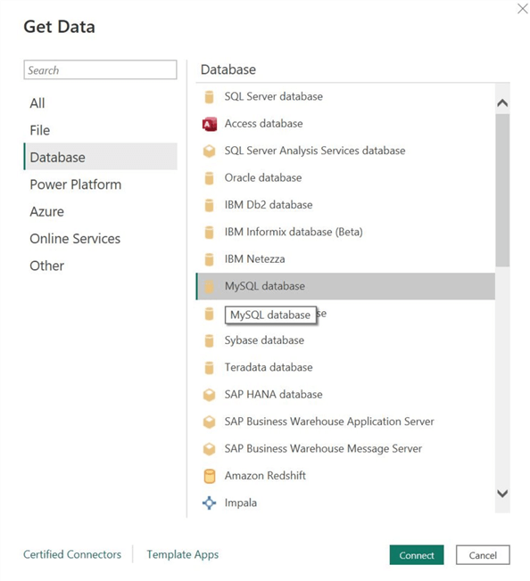Viewport: 530px width, 581px height.
Task: Click the blue Impala icon
Action: [x=209, y=503]
